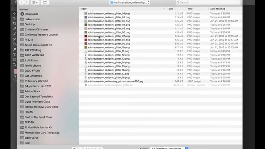
Task: Select robinsampson_redeem_glitter_12.png file name
Action: point(108,55)
